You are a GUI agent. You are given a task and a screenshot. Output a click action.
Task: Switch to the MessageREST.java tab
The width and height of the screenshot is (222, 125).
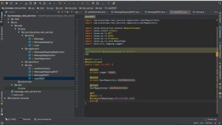156,12
